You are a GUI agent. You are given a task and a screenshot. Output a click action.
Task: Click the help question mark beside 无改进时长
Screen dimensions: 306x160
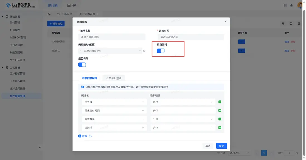click(x=144, y=51)
